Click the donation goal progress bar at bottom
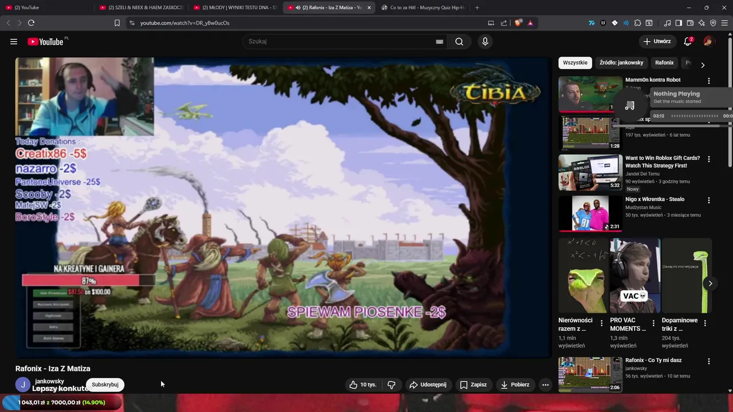 pyautogui.click(x=62, y=402)
